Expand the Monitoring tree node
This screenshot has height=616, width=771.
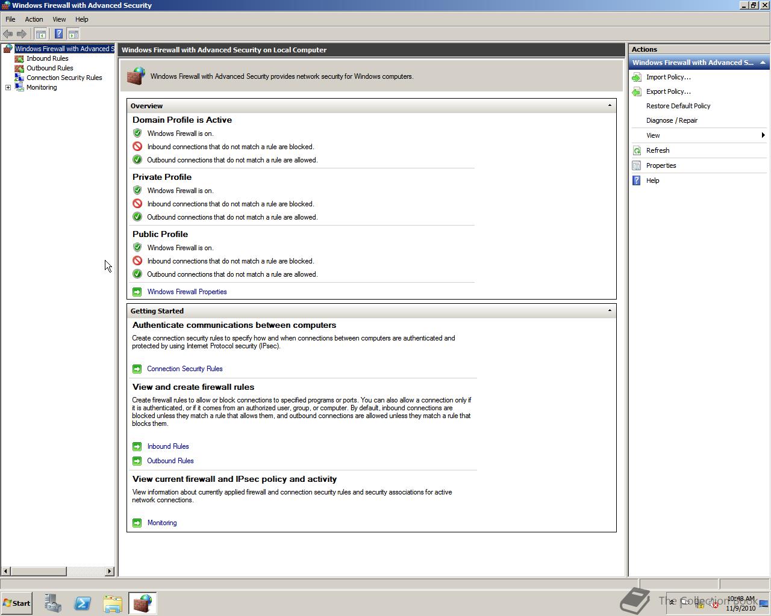tap(8, 88)
